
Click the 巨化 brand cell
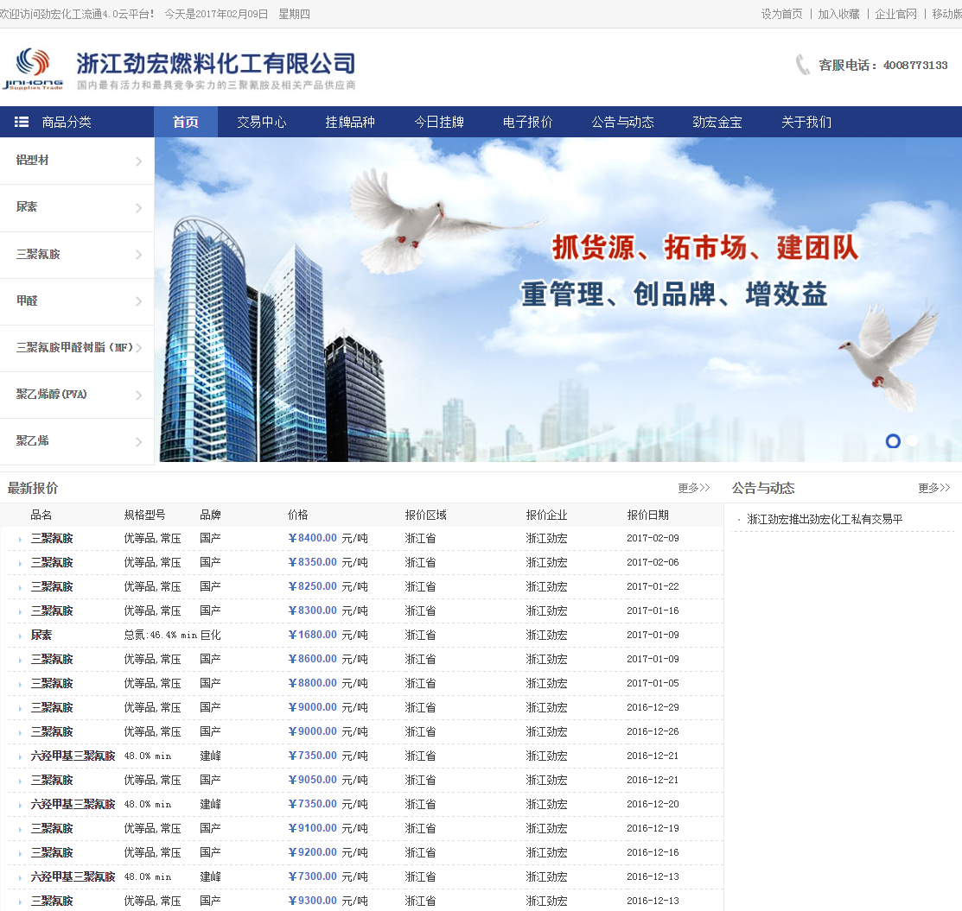[210, 636]
